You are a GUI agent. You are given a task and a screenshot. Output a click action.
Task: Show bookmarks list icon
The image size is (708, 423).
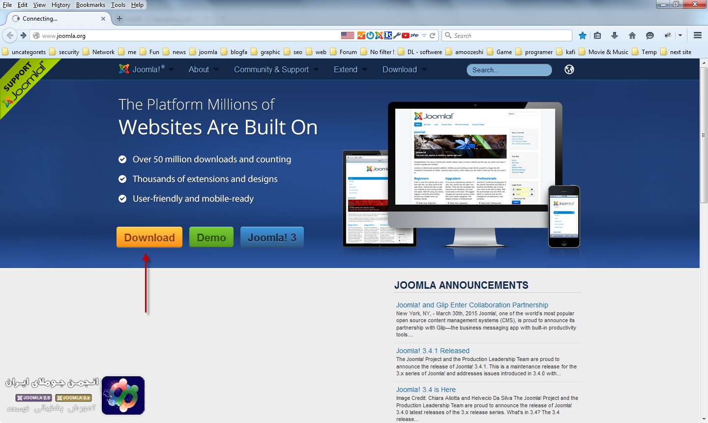[x=597, y=35]
